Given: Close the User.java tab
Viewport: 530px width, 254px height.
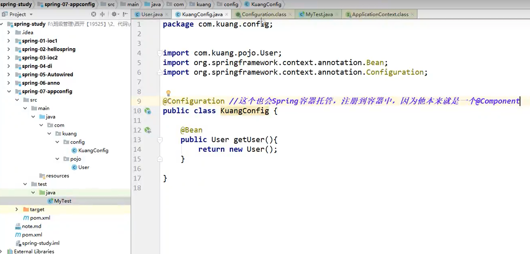Looking at the screenshot, I should pos(167,14).
